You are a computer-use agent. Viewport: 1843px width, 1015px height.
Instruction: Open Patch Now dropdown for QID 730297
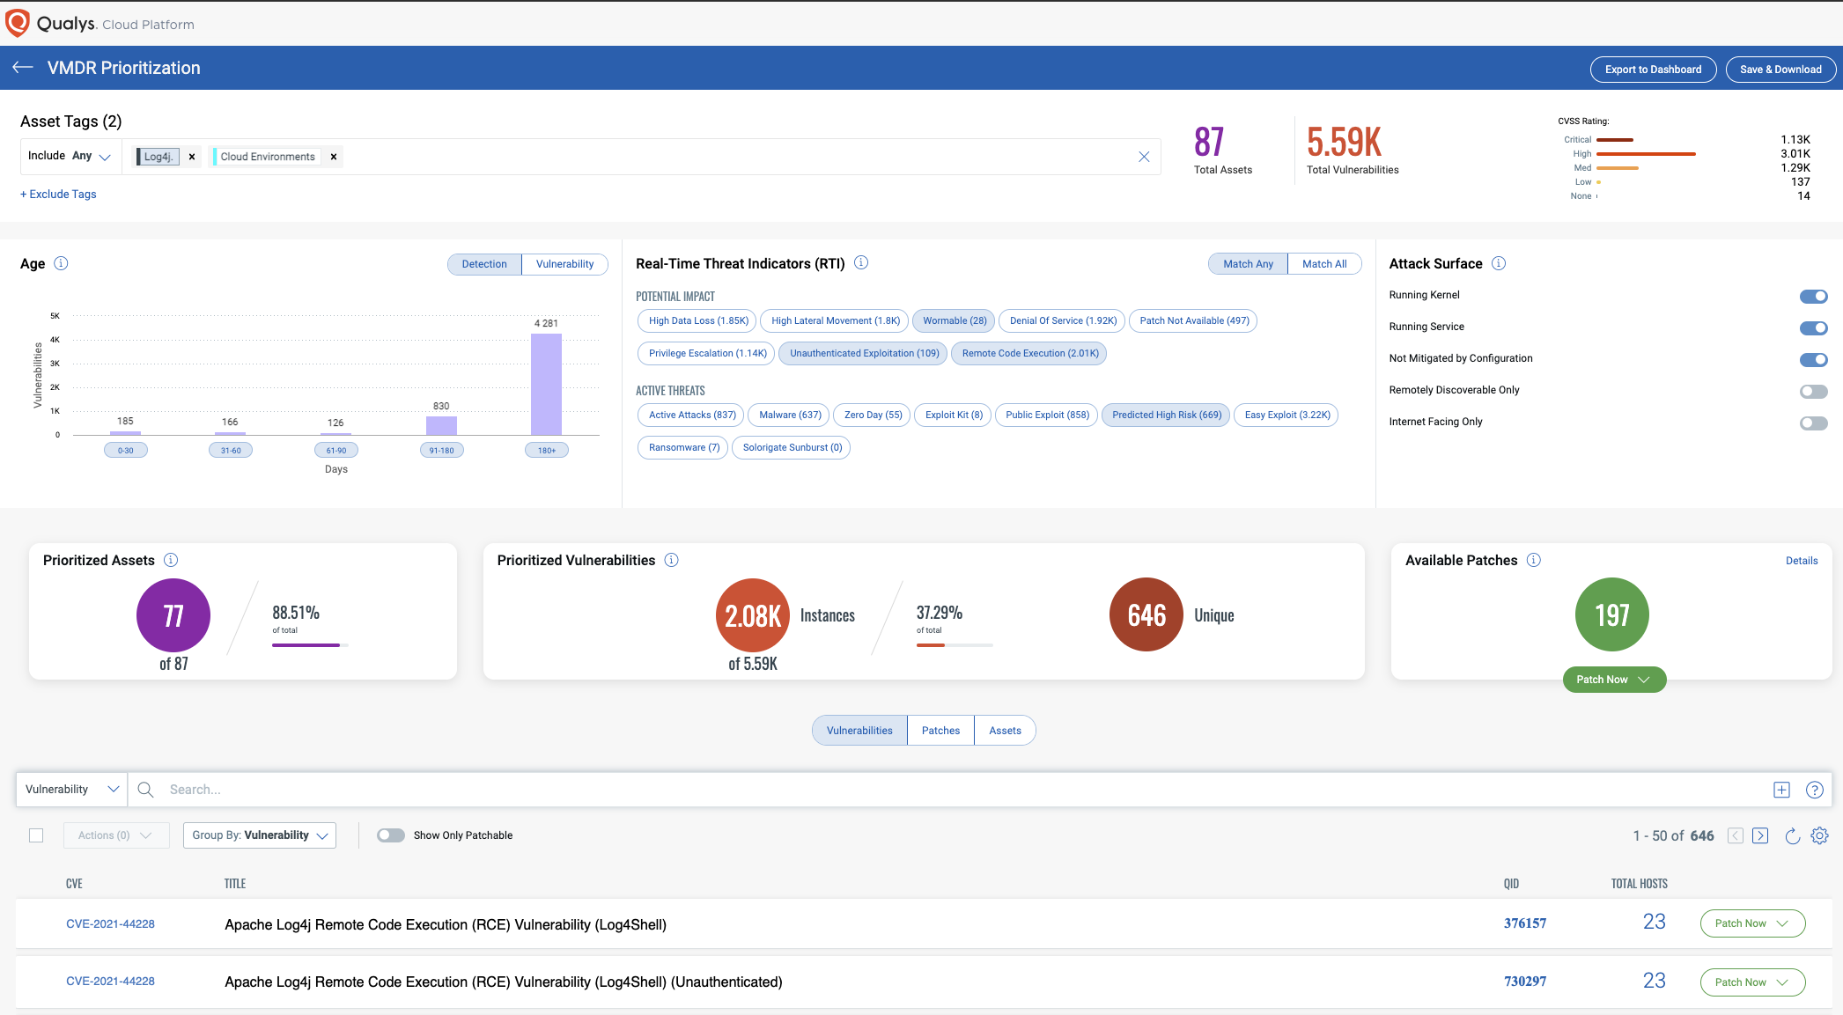pos(1752,982)
